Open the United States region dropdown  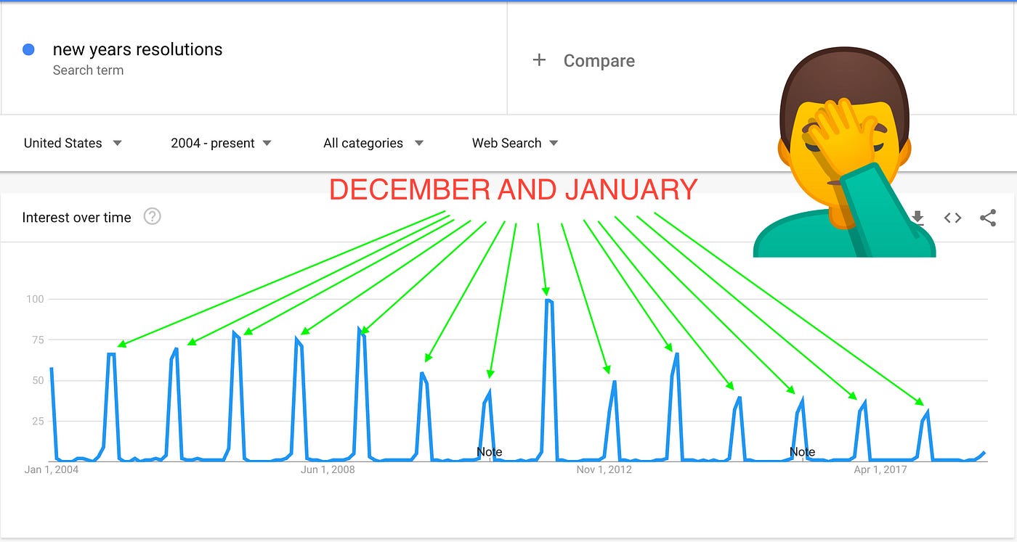(x=73, y=143)
